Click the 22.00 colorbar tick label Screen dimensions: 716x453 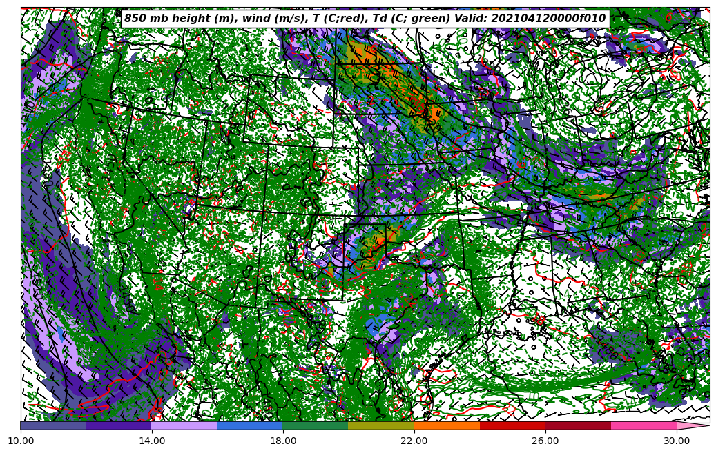pos(414,441)
